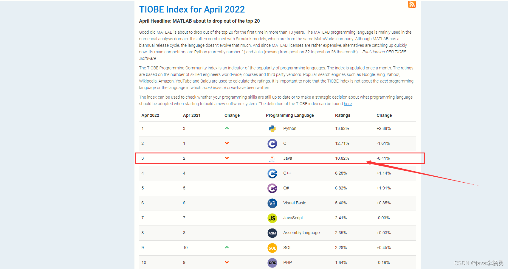
Task: Click the 'Apr 2022' column header
Action: click(150, 115)
